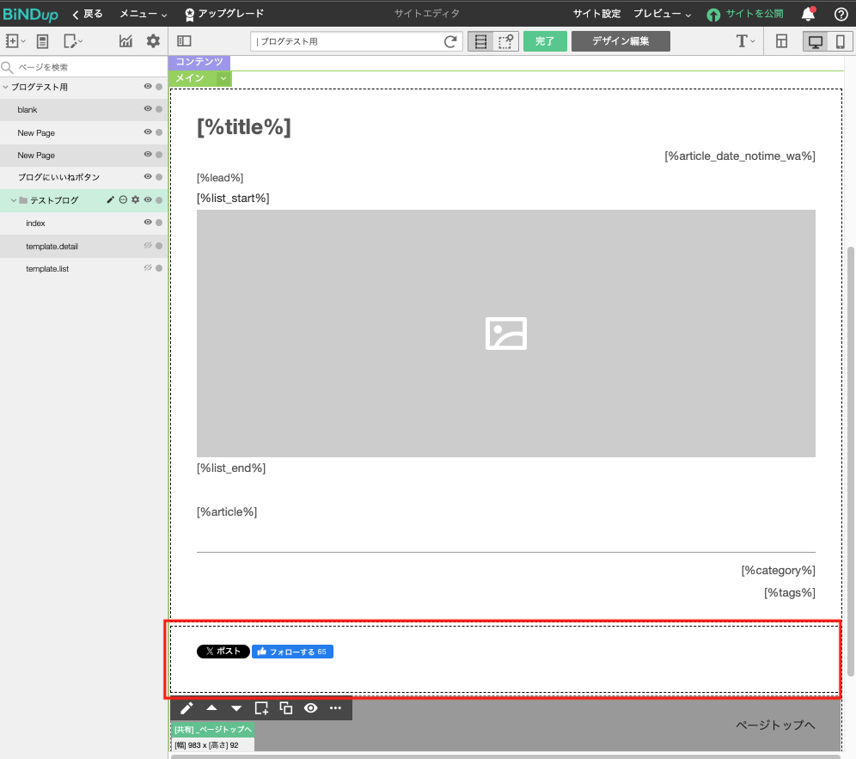Select the index page in tree
856x759 pixels.
35,223
